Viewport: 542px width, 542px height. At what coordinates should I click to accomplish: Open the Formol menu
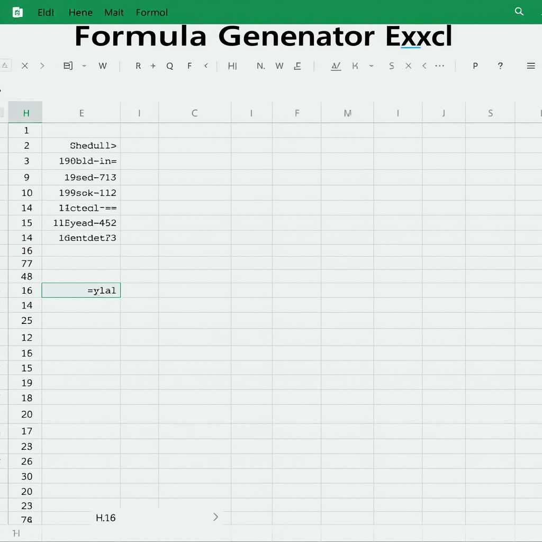pos(152,12)
